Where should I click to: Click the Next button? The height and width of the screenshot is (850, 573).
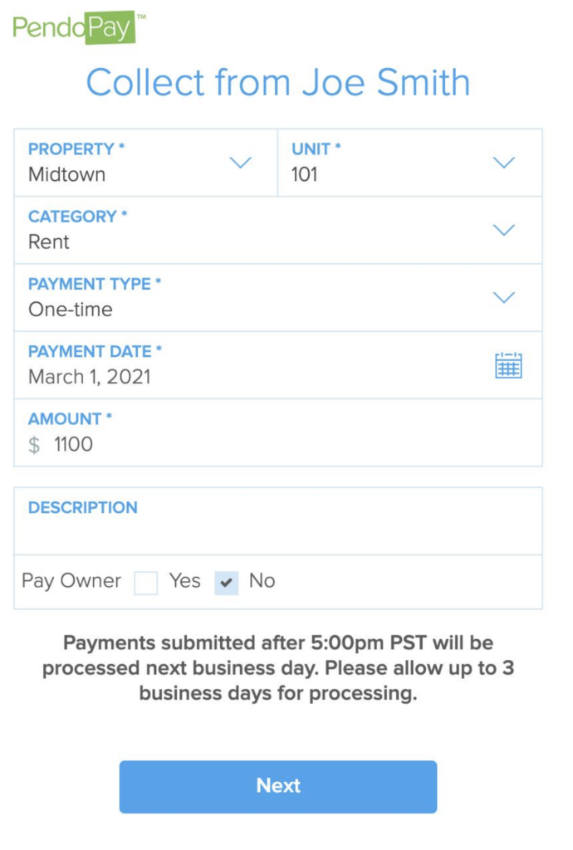click(x=278, y=787)
